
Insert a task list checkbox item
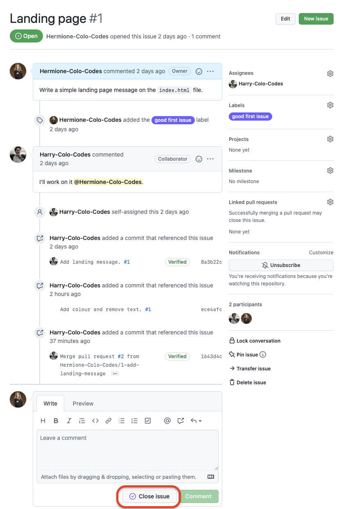[x=148, y=421]
